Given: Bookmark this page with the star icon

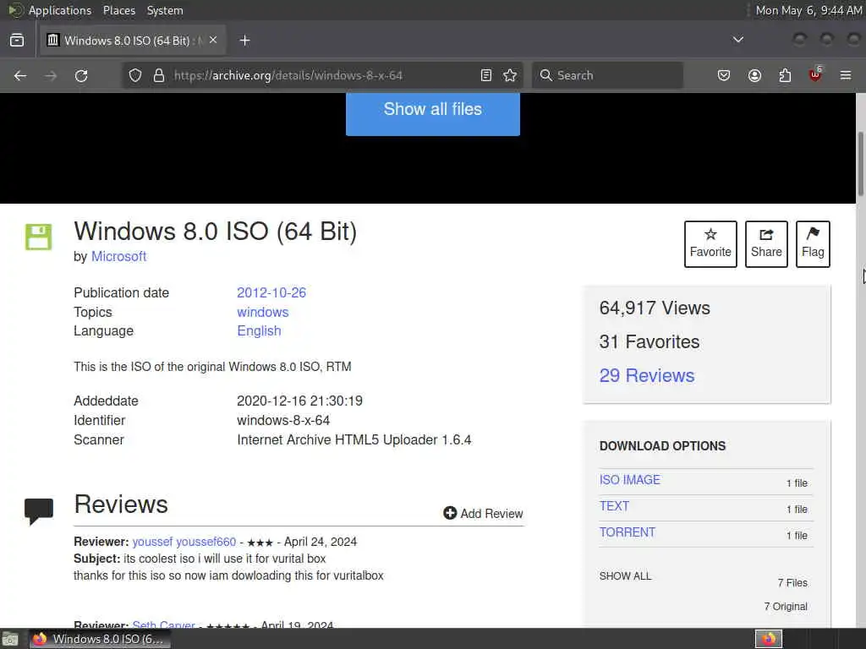Looking at the screenshot, I should [510, 75].
